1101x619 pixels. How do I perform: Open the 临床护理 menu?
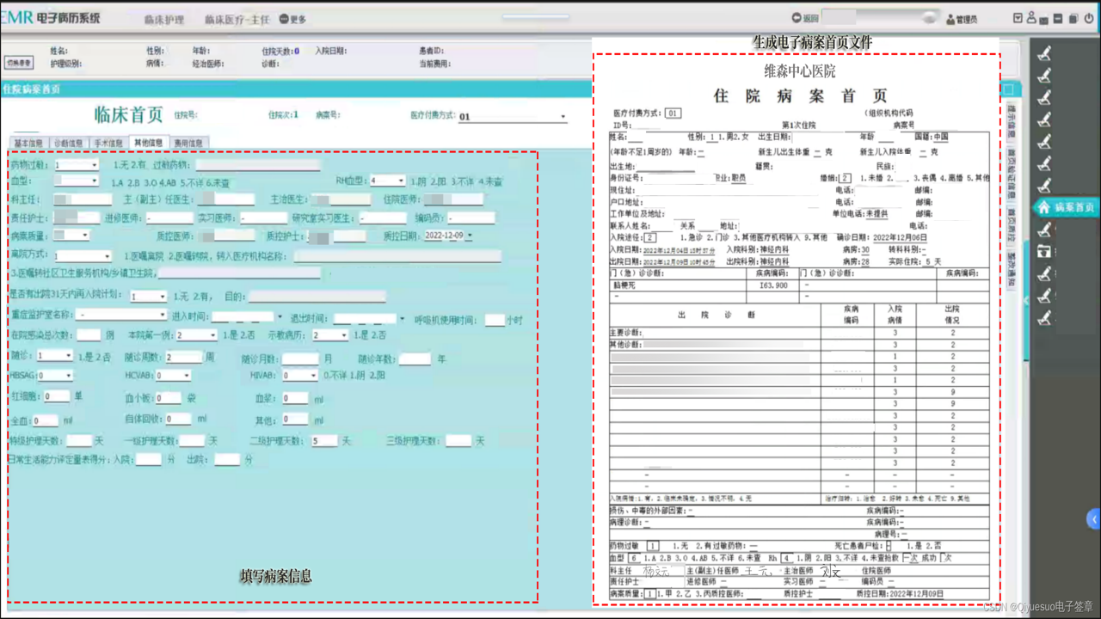click(x=164, y=19)
